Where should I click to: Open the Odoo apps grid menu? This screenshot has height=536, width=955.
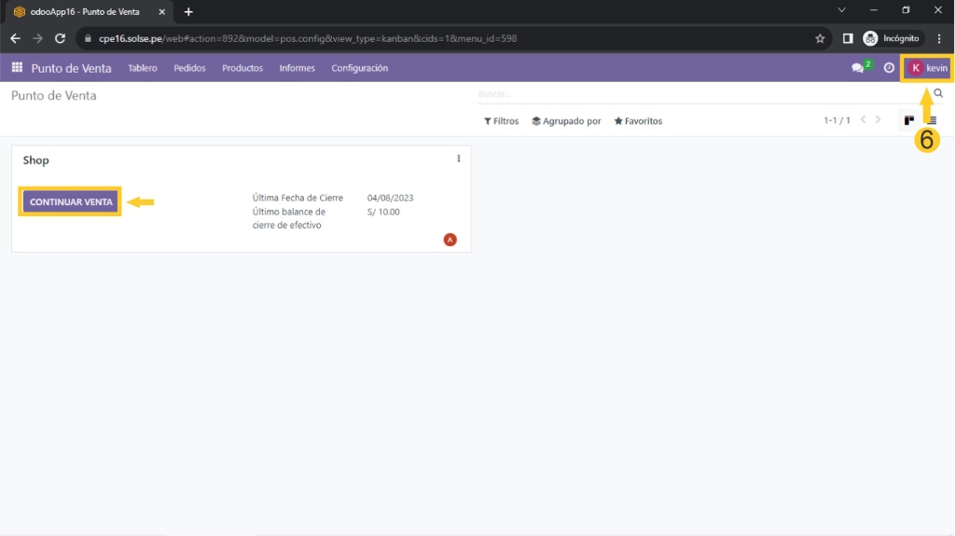[x=17, y=68]
